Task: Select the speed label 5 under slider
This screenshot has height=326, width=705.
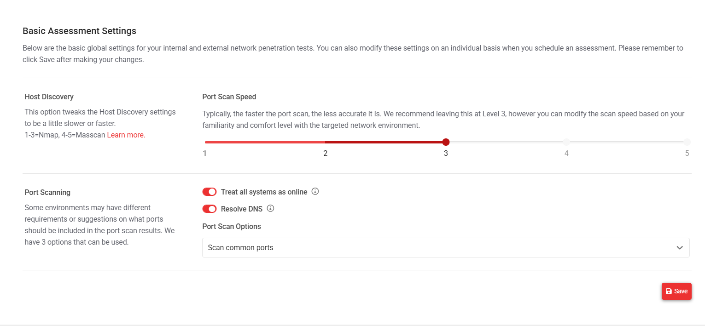Action: click(x=687, y=154)
